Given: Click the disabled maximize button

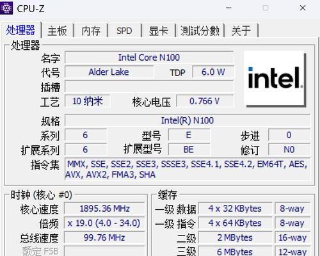Looking at the screenshot, I should (x=266, y=8).
